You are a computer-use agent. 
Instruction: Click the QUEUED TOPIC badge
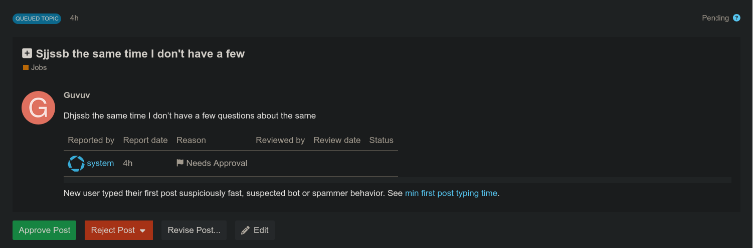tap(37, 18)
